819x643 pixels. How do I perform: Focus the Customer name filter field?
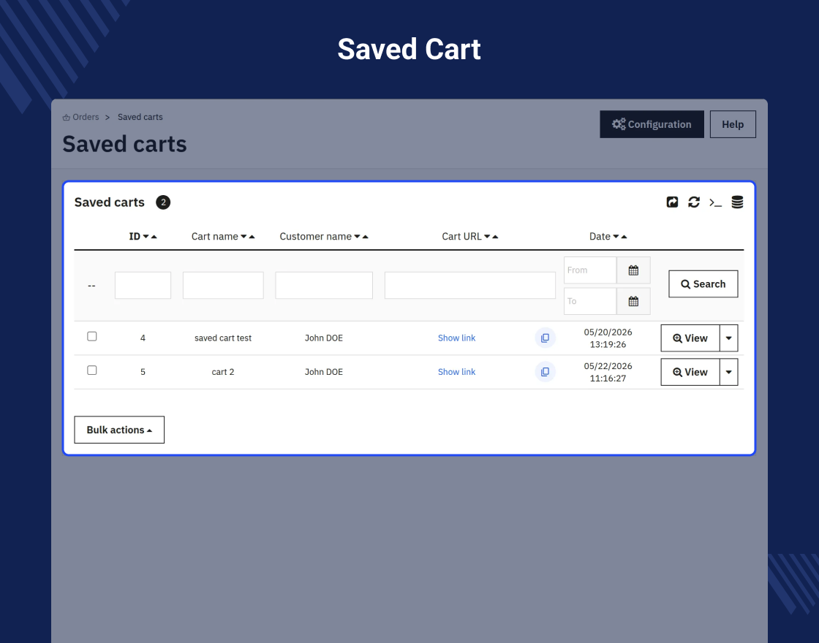click(x=324, y=285)
